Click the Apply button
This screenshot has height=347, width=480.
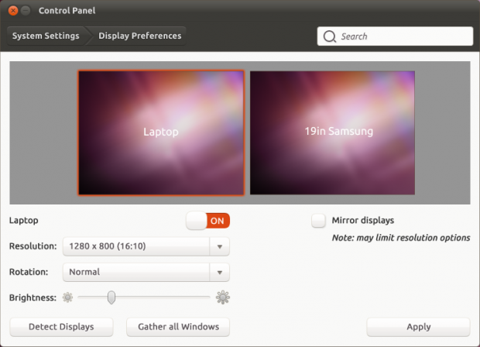tap(419, 327)
